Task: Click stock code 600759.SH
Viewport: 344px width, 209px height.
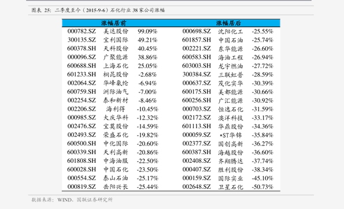Action: pos(82,92)
